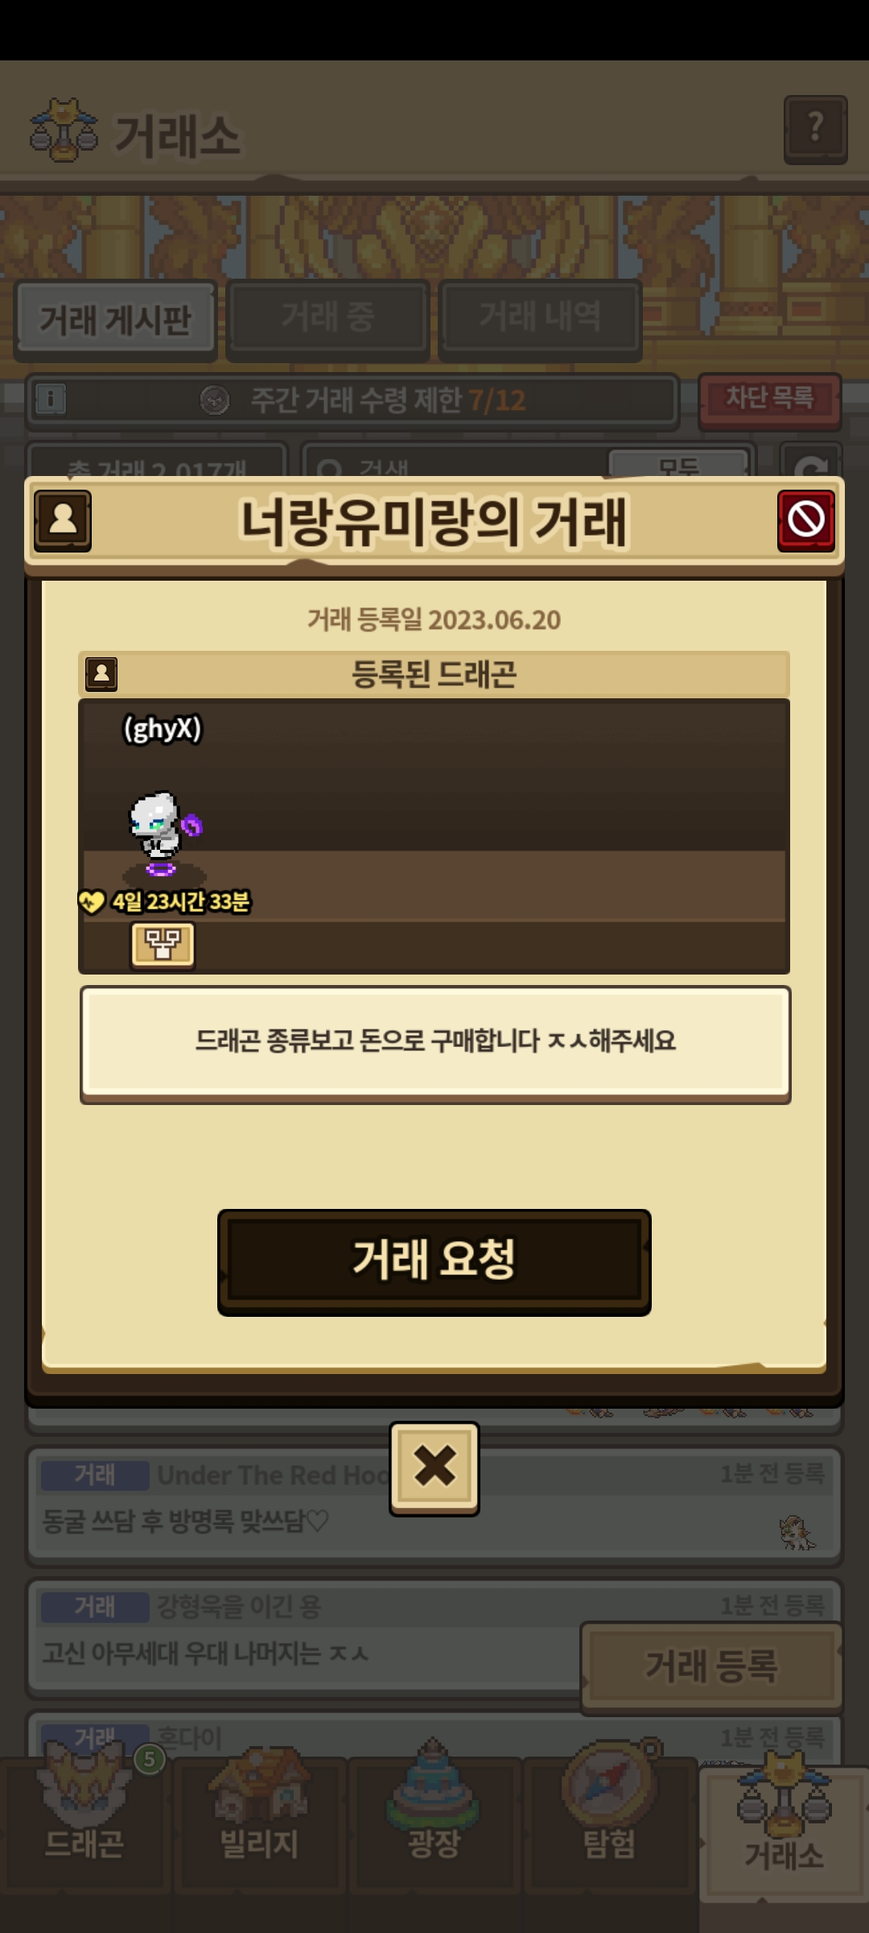Open the family tree icon under dragon

163,945
